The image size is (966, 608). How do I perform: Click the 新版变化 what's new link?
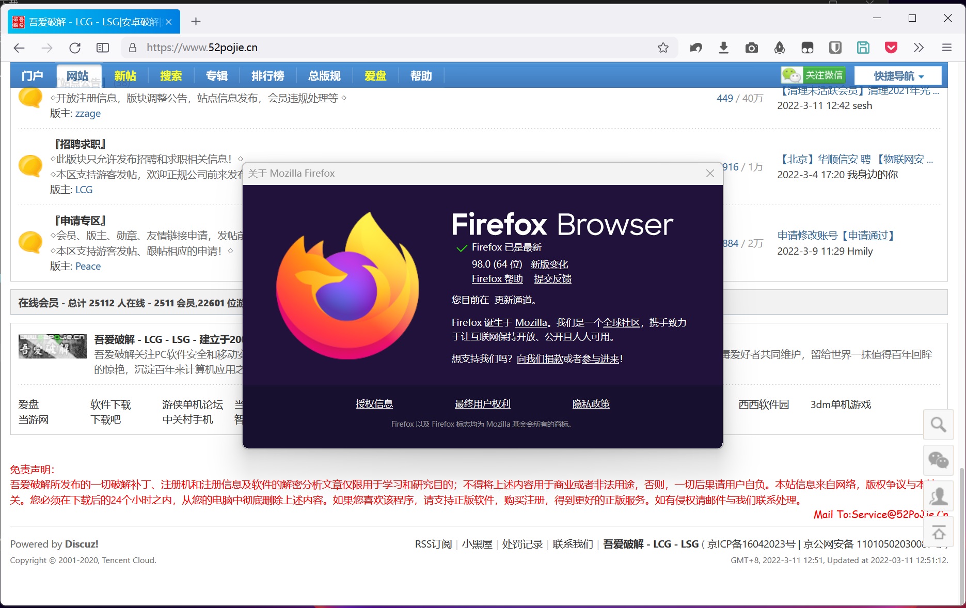[x=549, y=264]
